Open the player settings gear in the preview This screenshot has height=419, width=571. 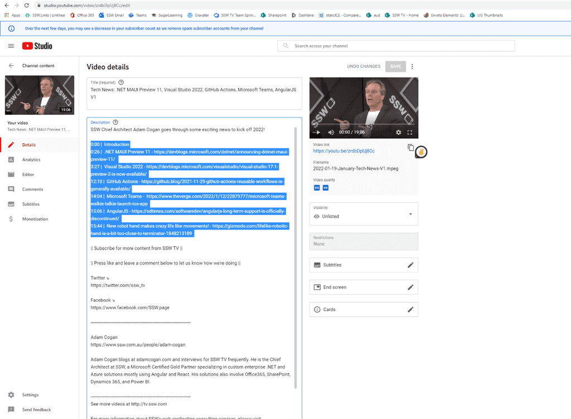click(398, 133)
